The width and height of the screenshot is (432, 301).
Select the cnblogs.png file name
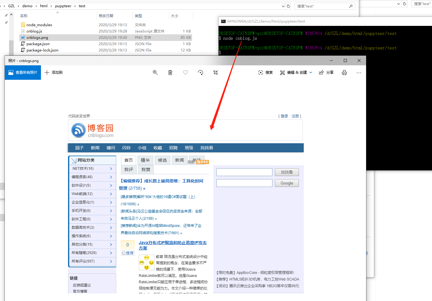pyautogui.click(x=37, y=38)
